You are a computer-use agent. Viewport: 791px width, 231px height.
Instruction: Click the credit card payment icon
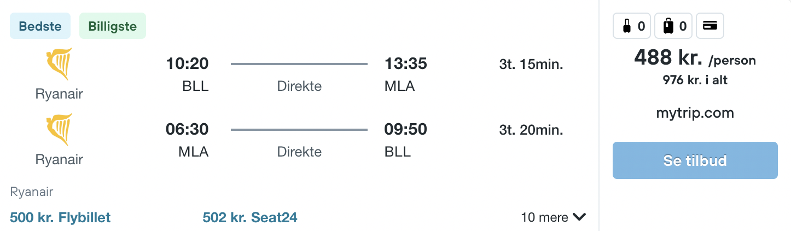click(x=710, y=26)
